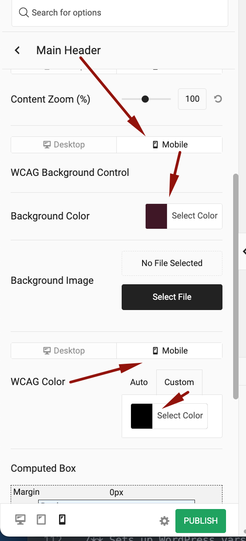Switch preview to mobile device icon
The height and width of the screenshot is (541, 246).
(62, 520)
